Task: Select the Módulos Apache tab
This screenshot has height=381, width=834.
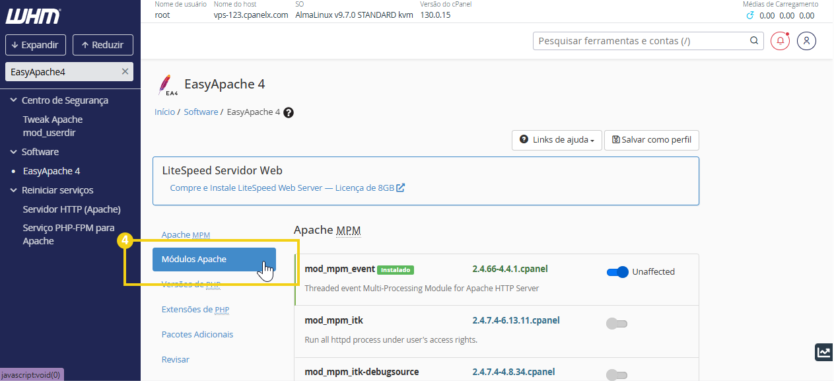Action: pyautogui.click(x=213, y=260)
